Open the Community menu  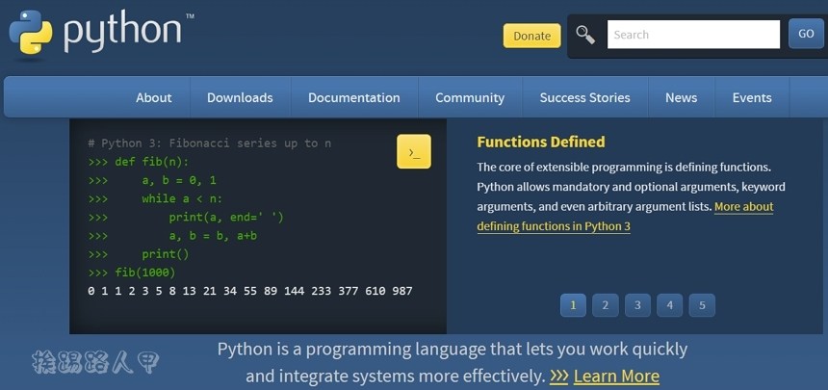click(470, 98)
